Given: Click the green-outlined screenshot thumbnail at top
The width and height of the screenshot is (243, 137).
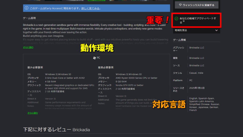Looking at the screenshot, I should (x=96, y=1).
